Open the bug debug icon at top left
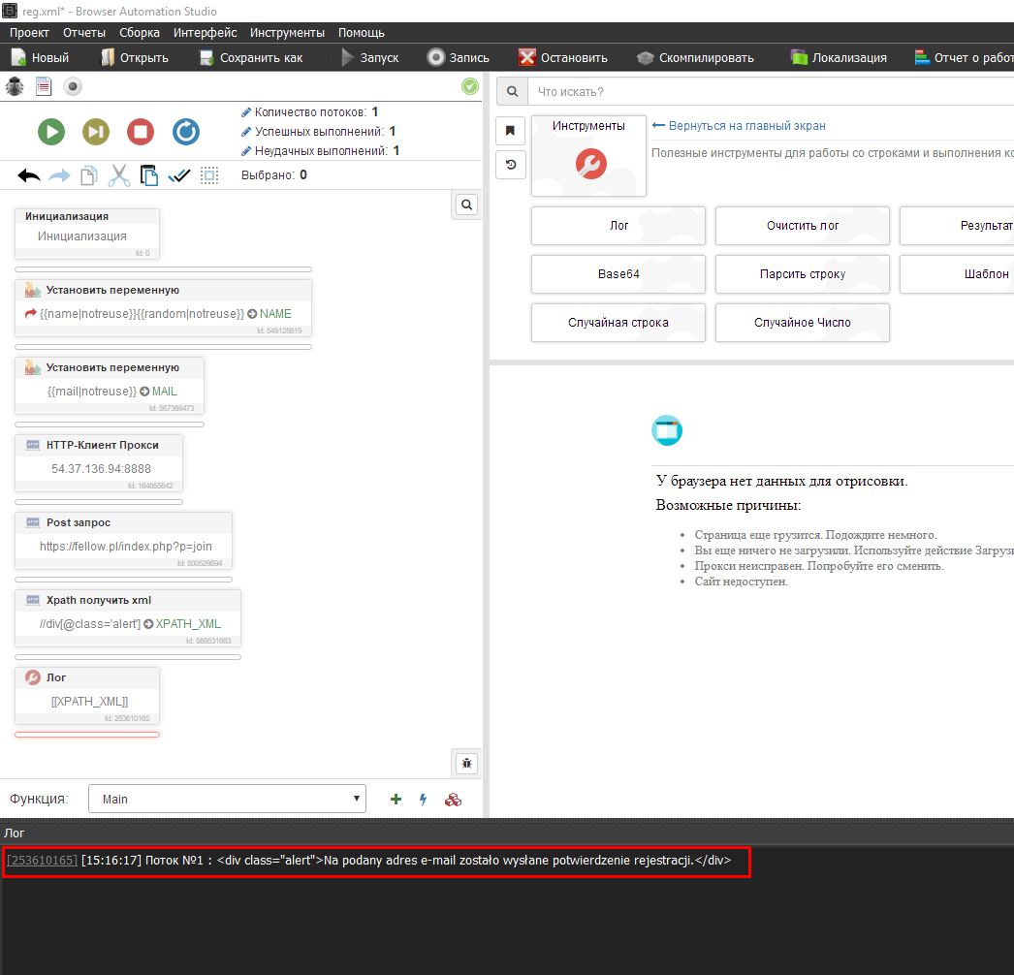Screen dimensions: 1014x975 pos(15,86)
